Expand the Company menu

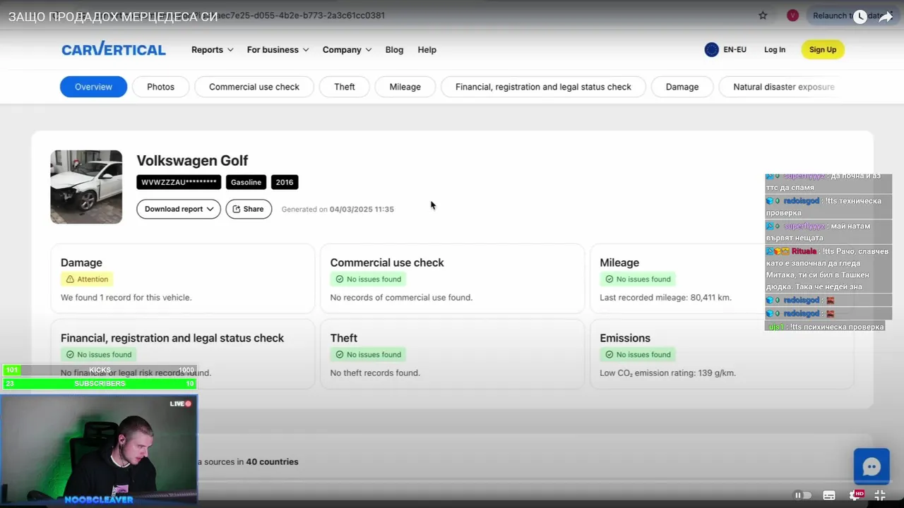point(347,49)
